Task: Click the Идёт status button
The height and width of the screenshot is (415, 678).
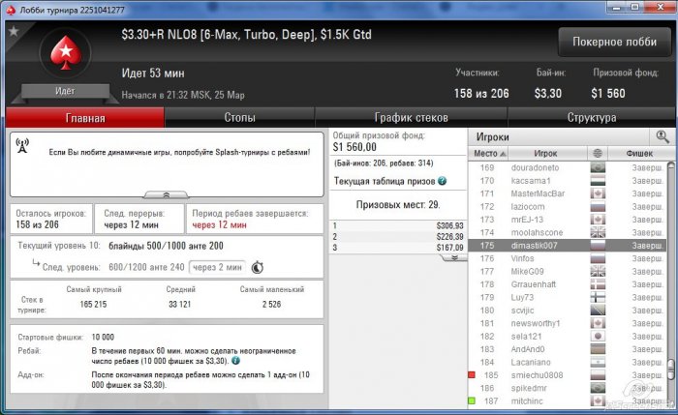Action: 65,91
